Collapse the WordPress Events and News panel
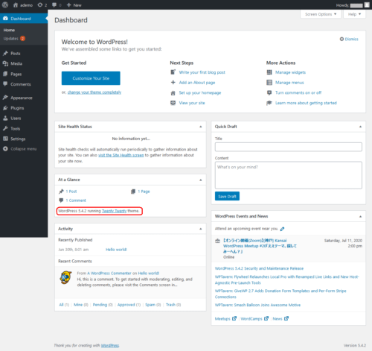 click(360, 217)
